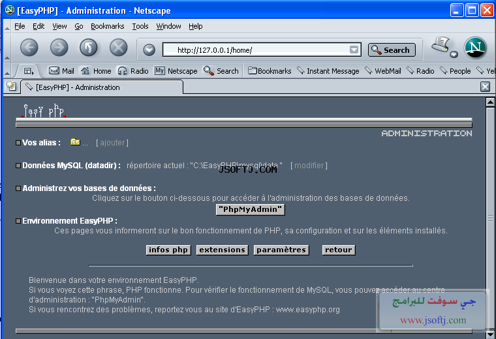Viewport: 496px width, 339px height.
Task: Click the Stop loading button
Action: click(118, 48)
